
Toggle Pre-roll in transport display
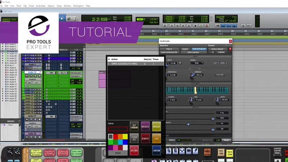(169, 17)
